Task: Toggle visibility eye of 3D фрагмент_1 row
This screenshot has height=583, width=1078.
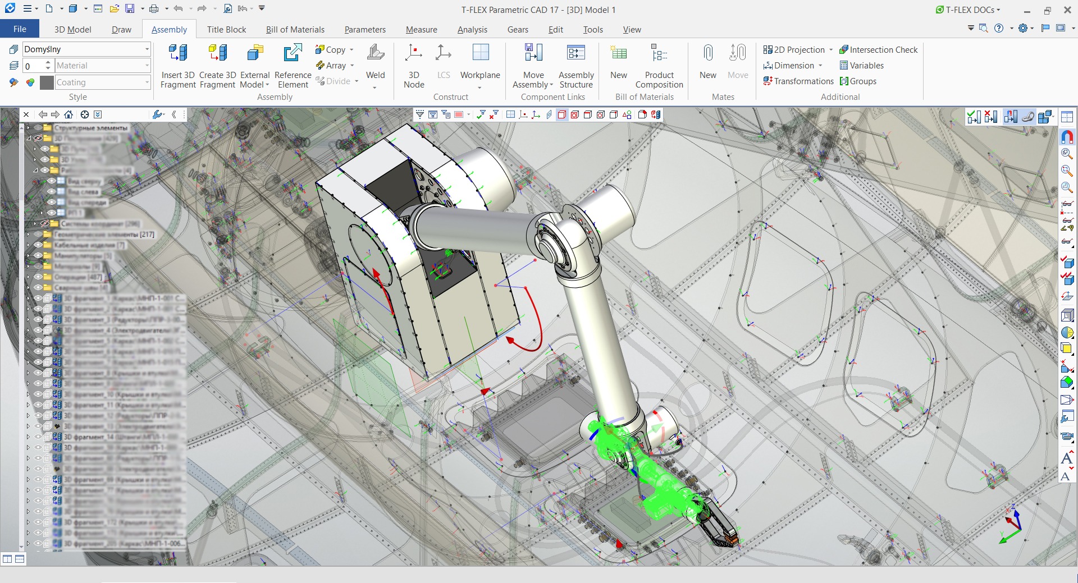Action: (x=38, y=298)
